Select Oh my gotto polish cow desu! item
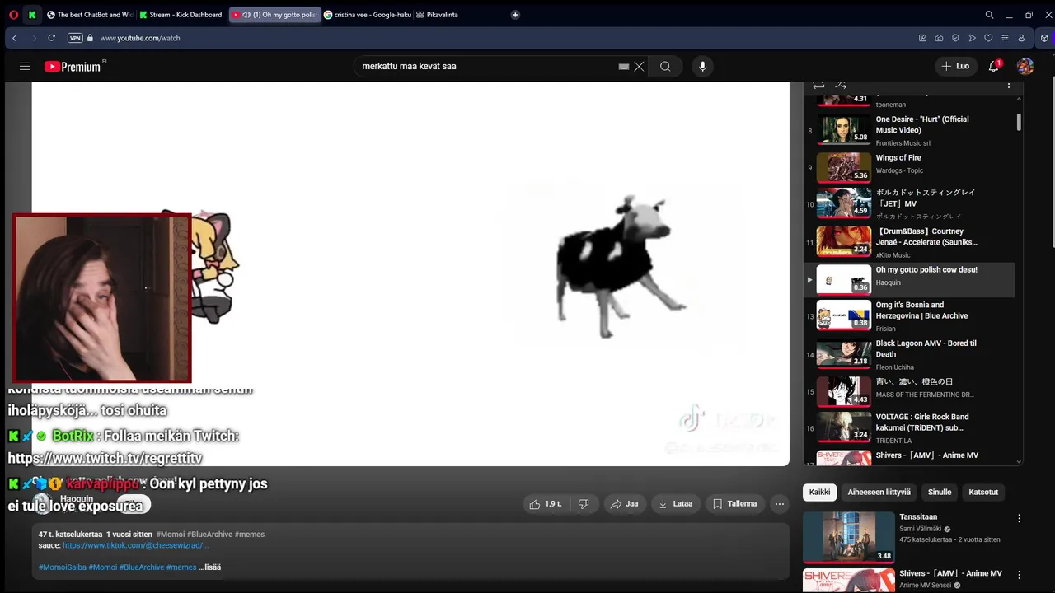The image size is (1055, 593). (908, 279)
